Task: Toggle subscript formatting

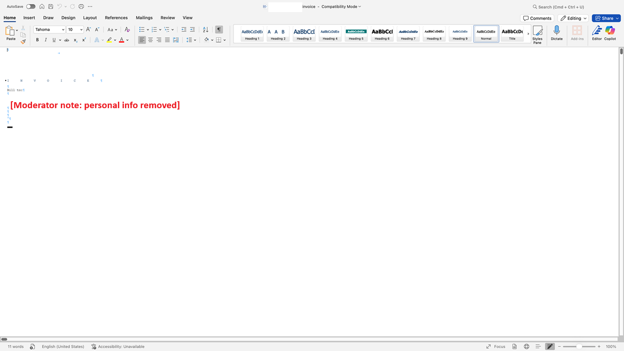Action: (76, 40)
